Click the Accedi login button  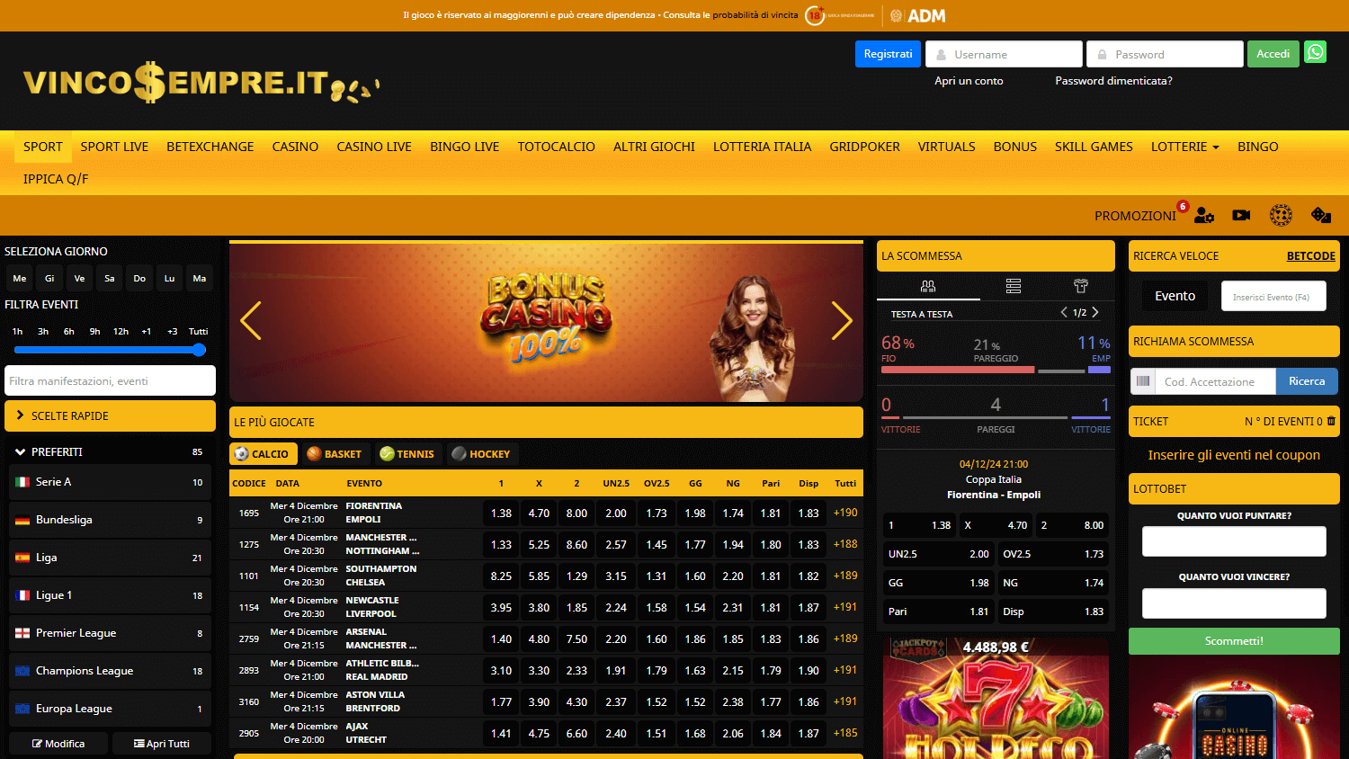(1273, 54)
